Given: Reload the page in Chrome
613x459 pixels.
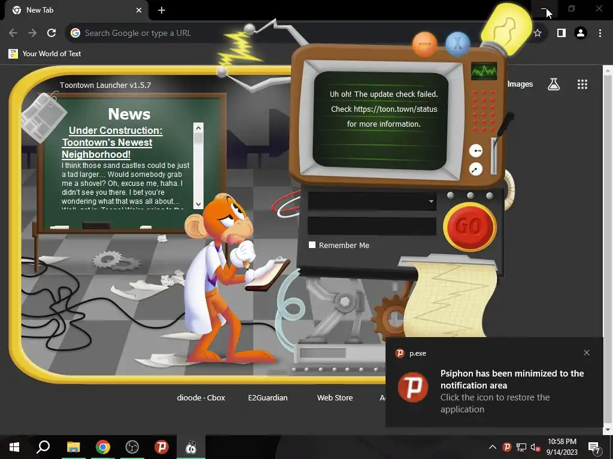Looking at the screenshot, I should [x=51, y=33].
